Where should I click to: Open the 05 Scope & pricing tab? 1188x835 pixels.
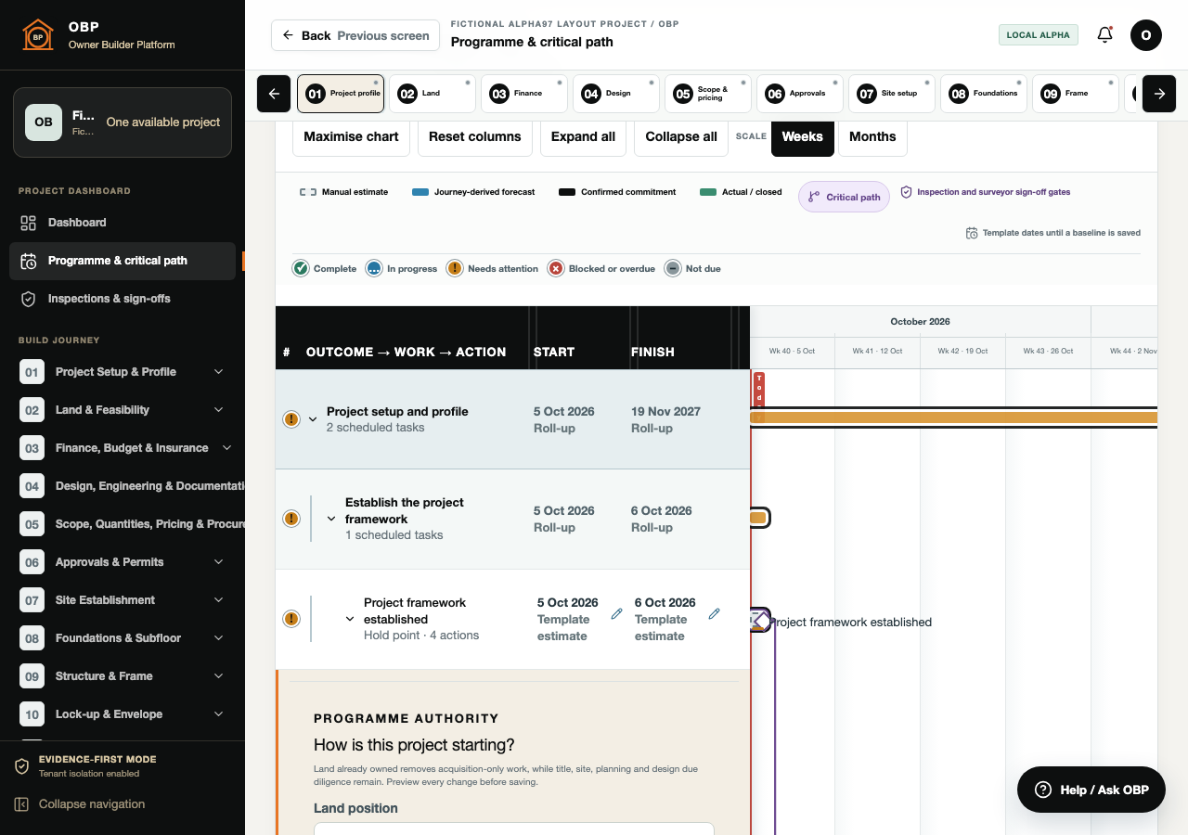pos(707,94)
